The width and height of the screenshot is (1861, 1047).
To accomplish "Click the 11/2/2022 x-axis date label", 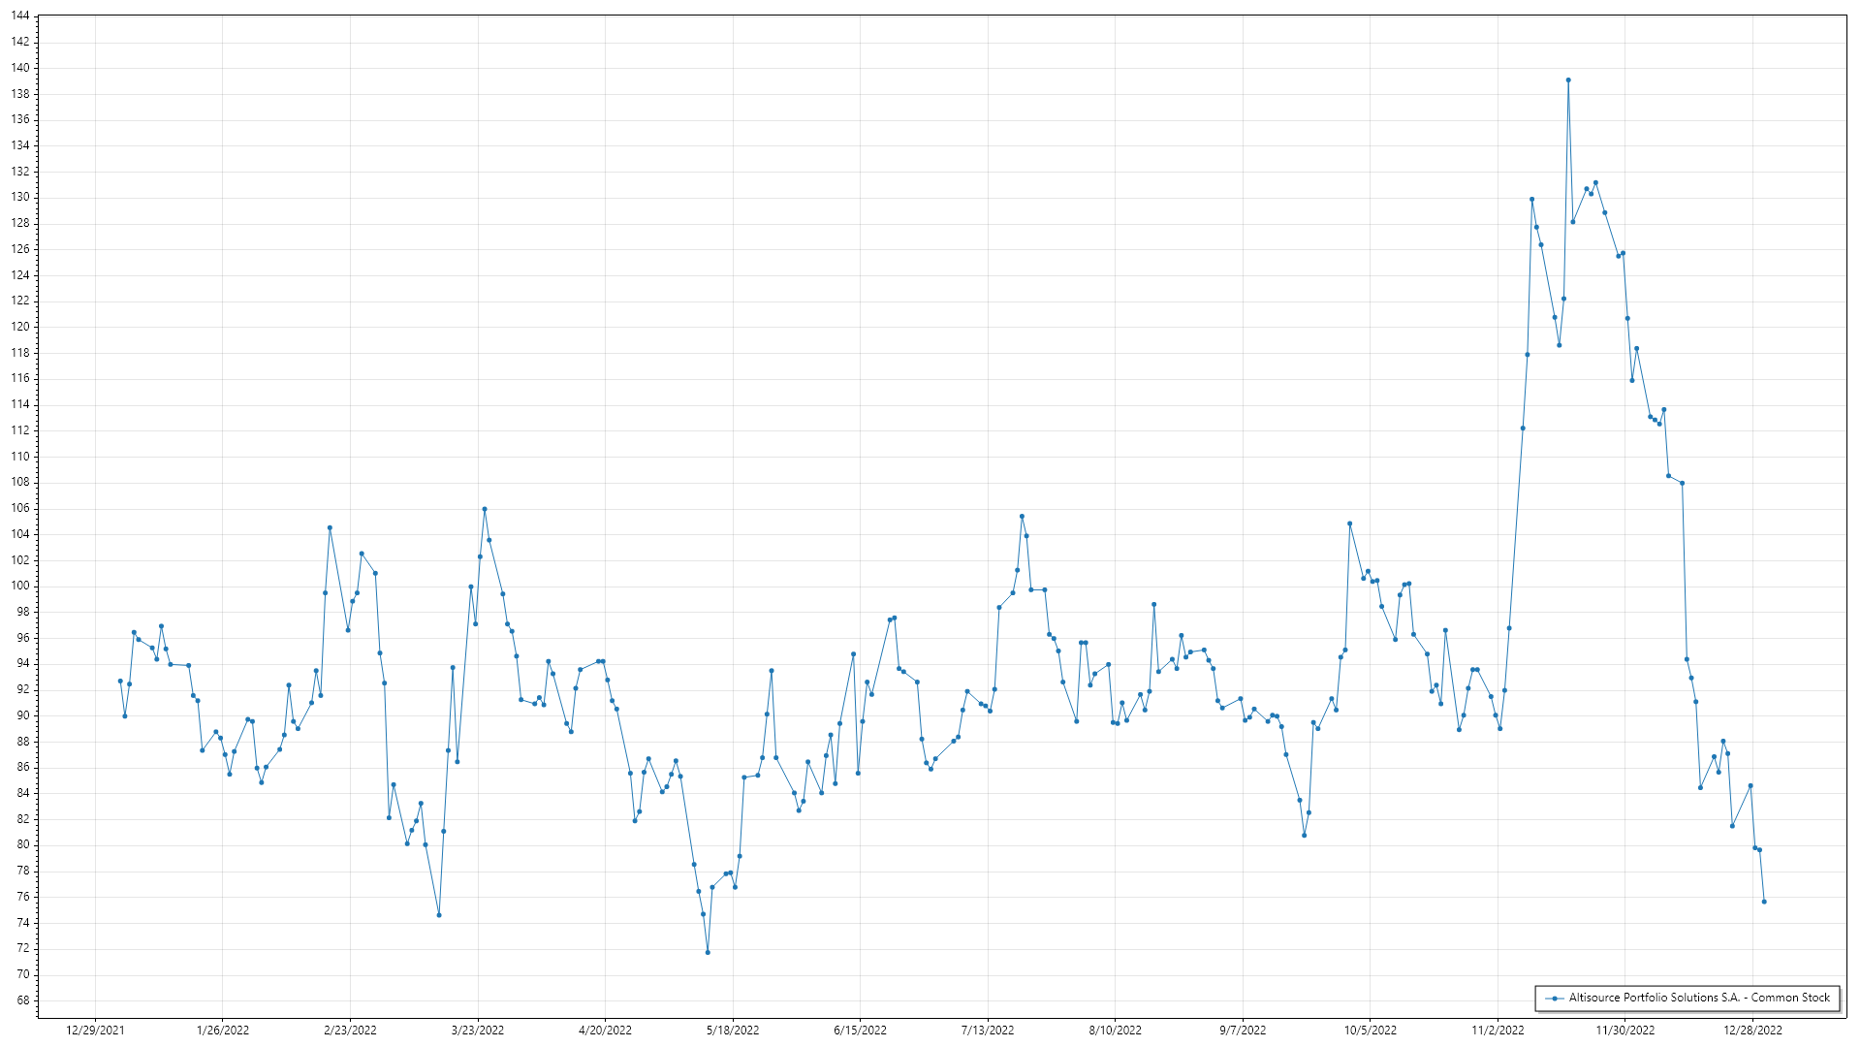I will (1498, 1030).
